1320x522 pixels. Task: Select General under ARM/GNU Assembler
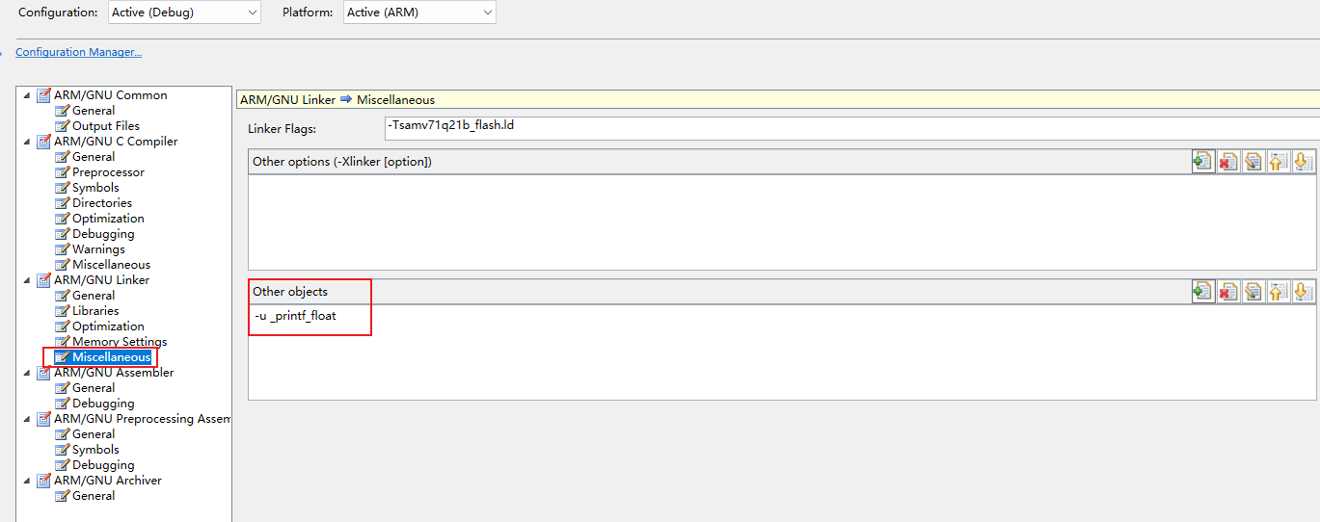94,388
